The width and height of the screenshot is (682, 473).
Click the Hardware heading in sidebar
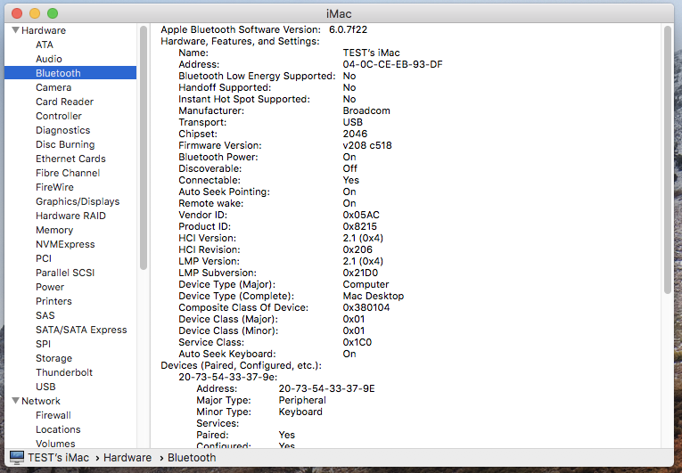(44, 30)
